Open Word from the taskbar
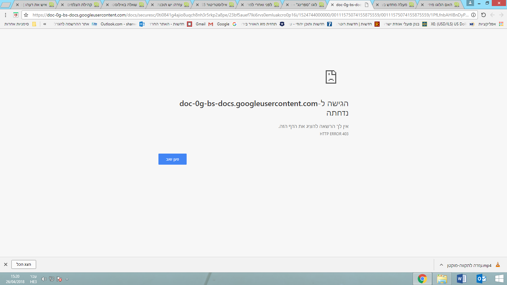 click(462, 279)
